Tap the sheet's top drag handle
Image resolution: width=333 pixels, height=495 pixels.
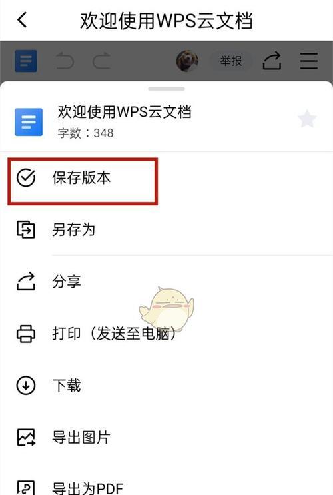point(166,89)
